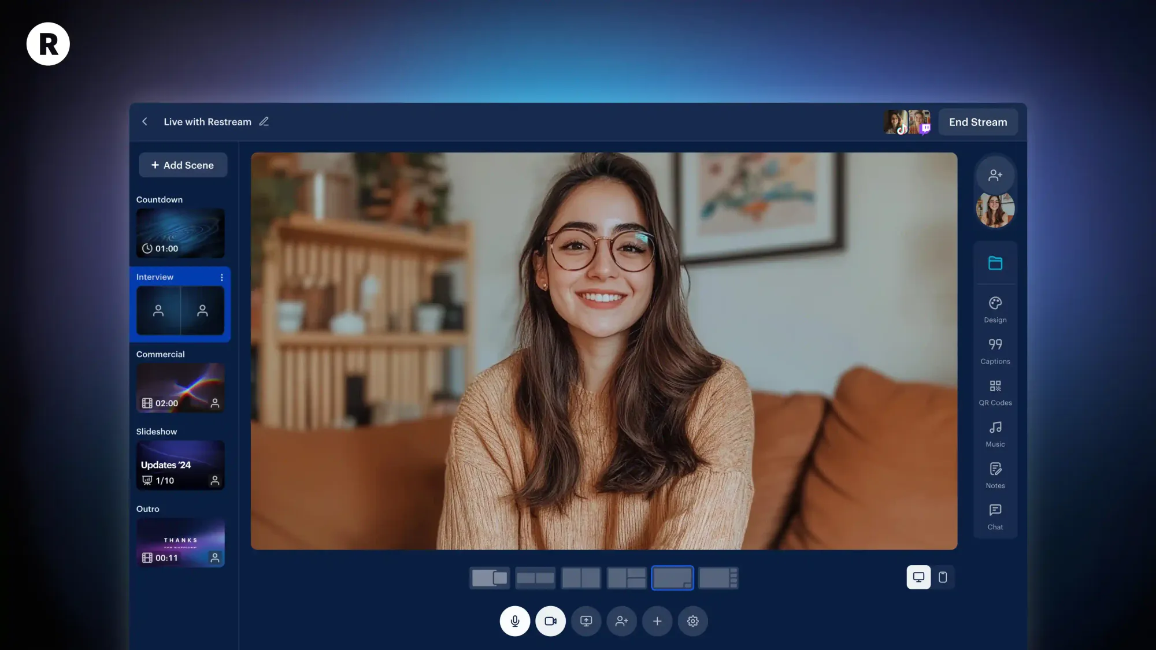Click the share screen icon

(x=586, y=621)
